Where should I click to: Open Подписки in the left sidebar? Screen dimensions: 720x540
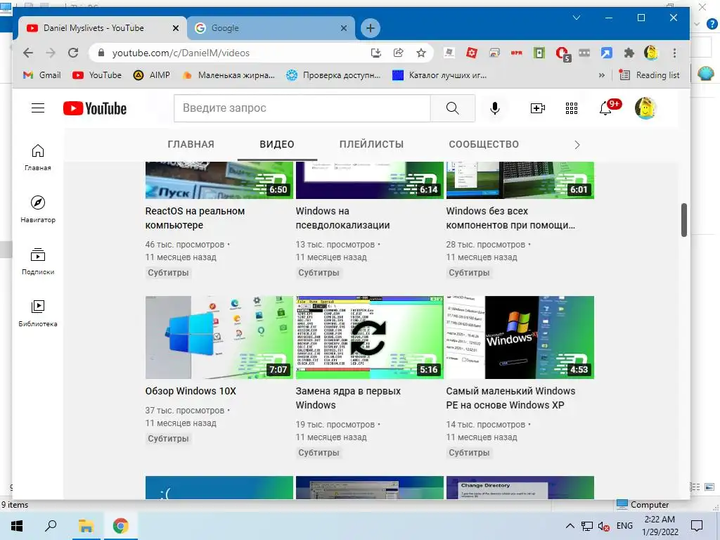pos(38,262)
